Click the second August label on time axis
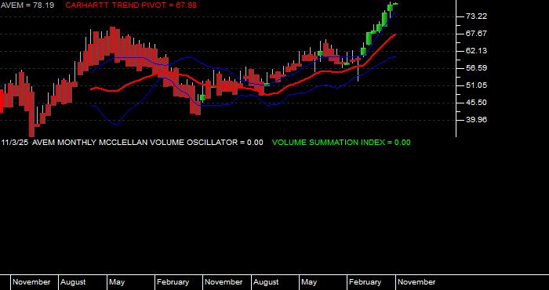Viewport: 549px width, 290px height. [x=266, y=282]
